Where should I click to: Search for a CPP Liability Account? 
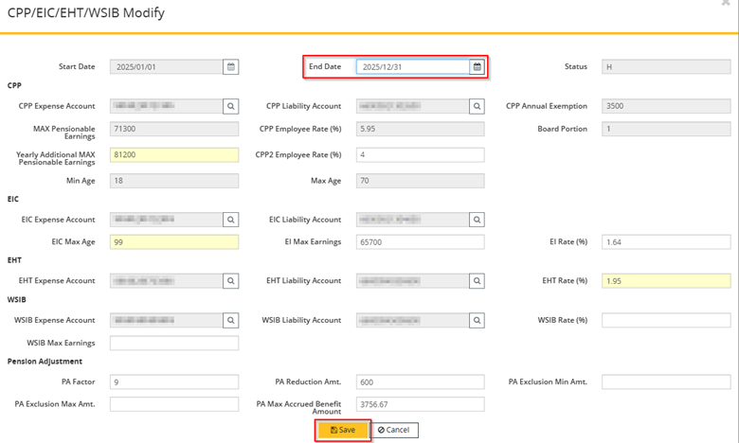pyautogui.click(x=477, y=106)
